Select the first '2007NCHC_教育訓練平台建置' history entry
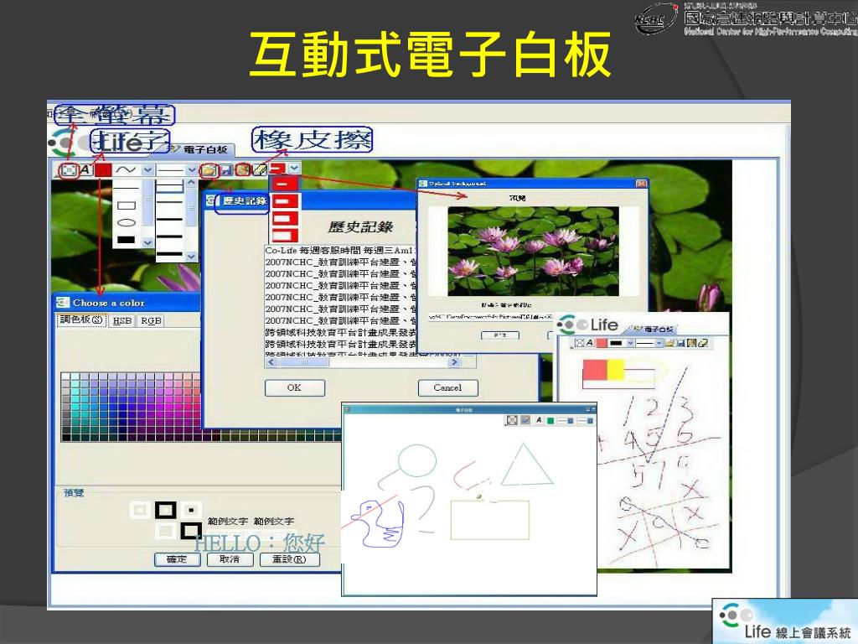858x644 pixels. [340, 262]
